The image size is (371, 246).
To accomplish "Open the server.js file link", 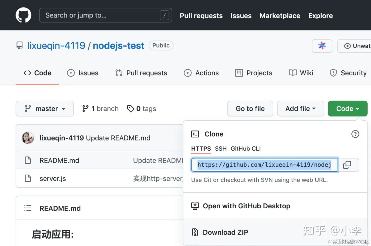I will point(53,179).
